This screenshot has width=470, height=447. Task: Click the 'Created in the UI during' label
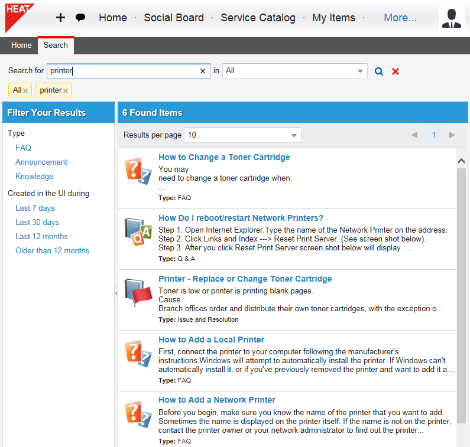pos(48,194)
